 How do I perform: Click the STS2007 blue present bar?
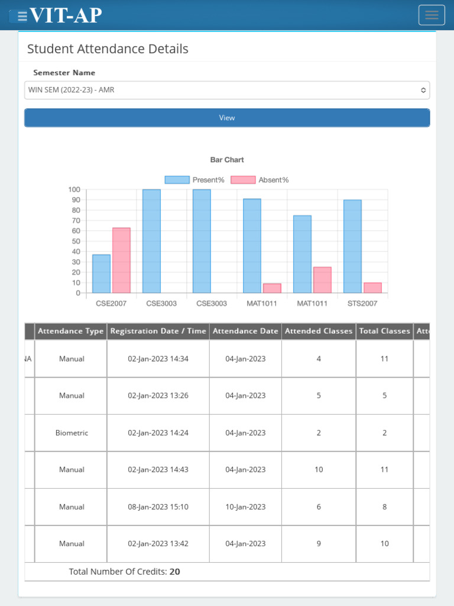tap(352, 247)
